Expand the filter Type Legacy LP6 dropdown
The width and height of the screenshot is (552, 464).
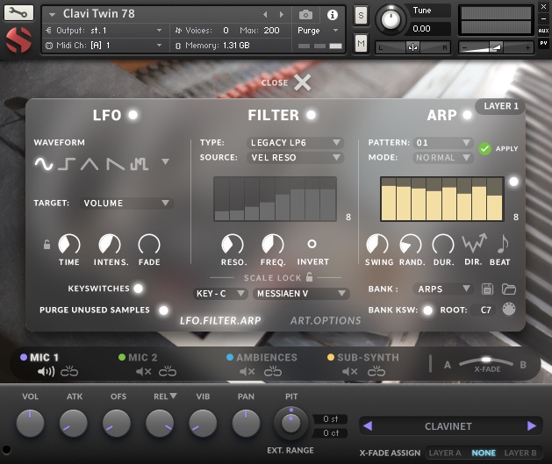(x=295, y=142)
